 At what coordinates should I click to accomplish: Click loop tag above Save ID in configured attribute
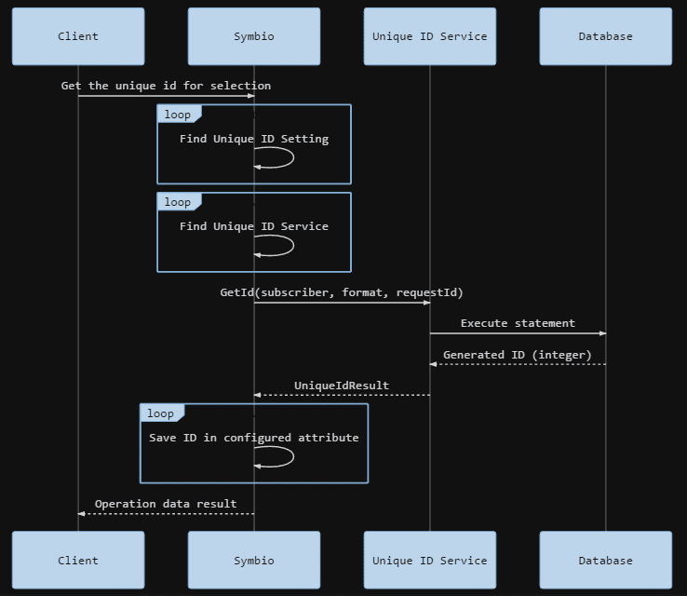(162, 413)
